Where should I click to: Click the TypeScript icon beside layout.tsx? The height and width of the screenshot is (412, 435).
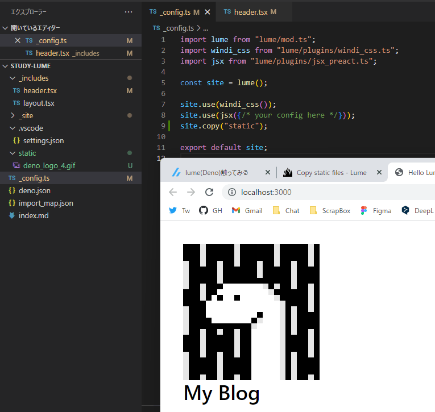(x=16, y=103)
